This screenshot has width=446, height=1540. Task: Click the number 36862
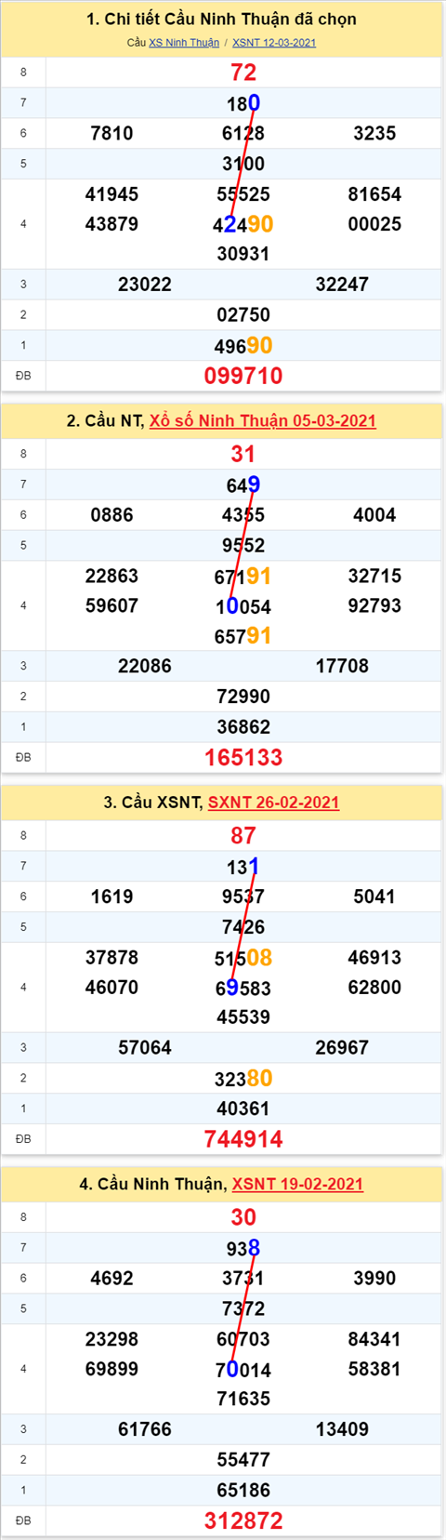(x=243, y=727)
